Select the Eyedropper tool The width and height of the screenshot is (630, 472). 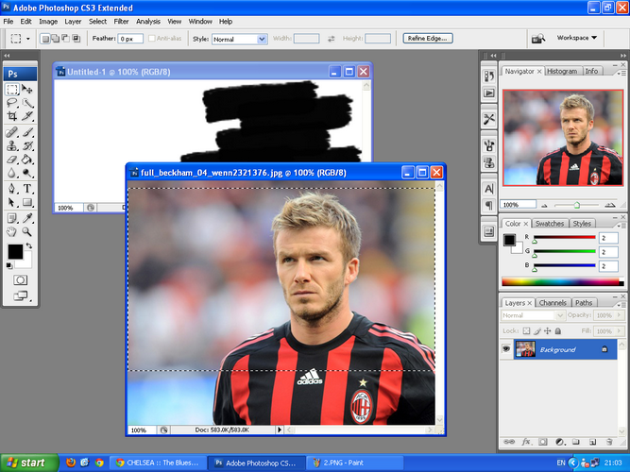27,218
